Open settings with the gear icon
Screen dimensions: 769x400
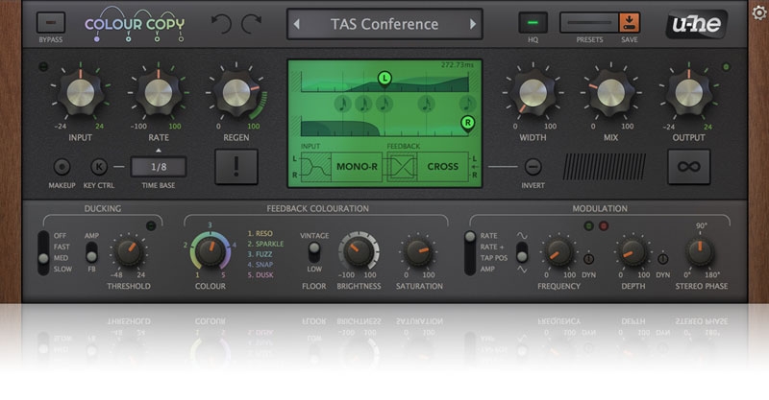click(x=759, y=12)
